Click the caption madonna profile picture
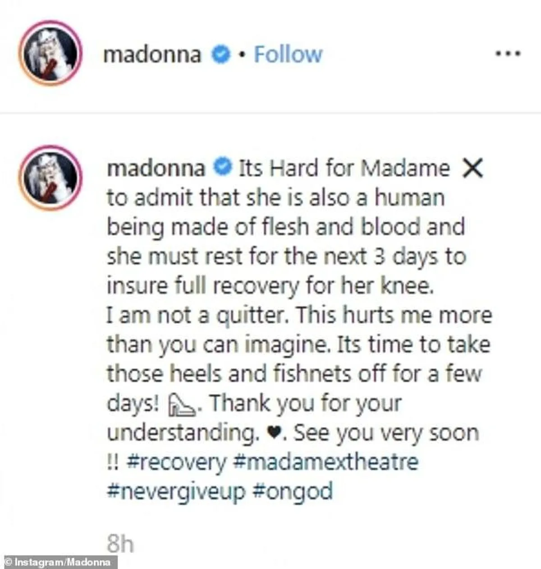 [x=50, y=177]
